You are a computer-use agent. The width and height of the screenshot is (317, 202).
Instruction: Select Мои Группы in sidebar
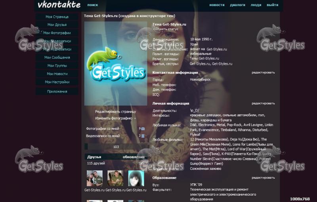tap(57, 65)
